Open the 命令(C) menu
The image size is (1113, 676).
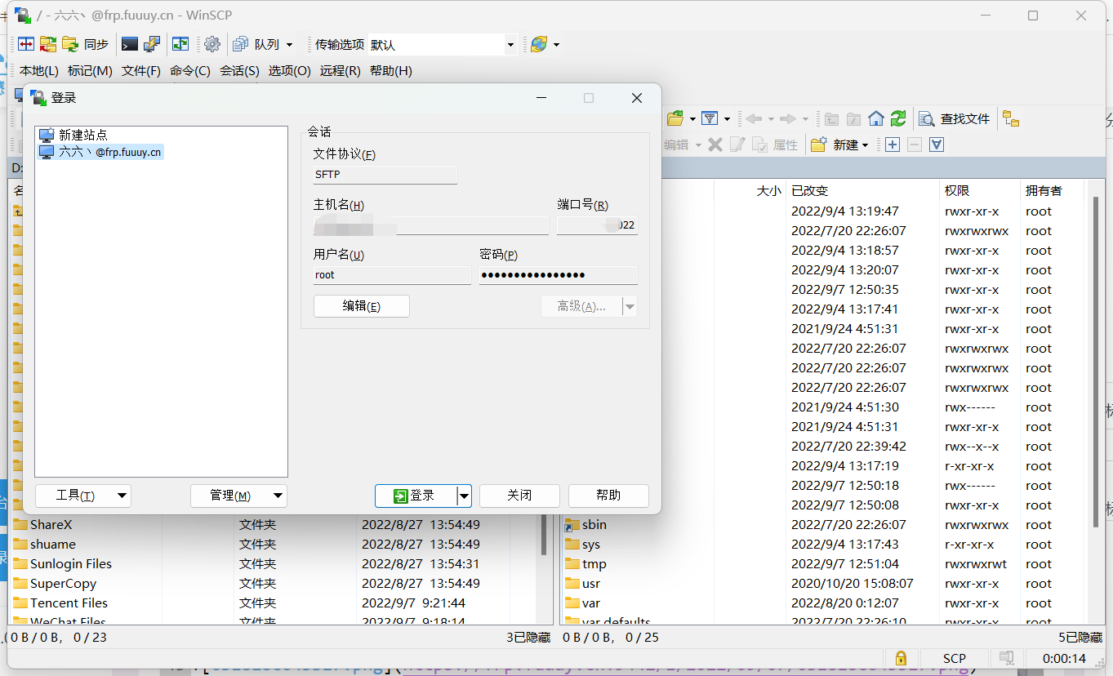coord(189,71)
